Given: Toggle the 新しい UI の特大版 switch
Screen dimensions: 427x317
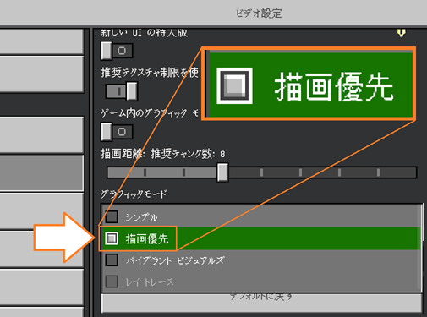Looking at the screenshot, I should tap(117, 51).
